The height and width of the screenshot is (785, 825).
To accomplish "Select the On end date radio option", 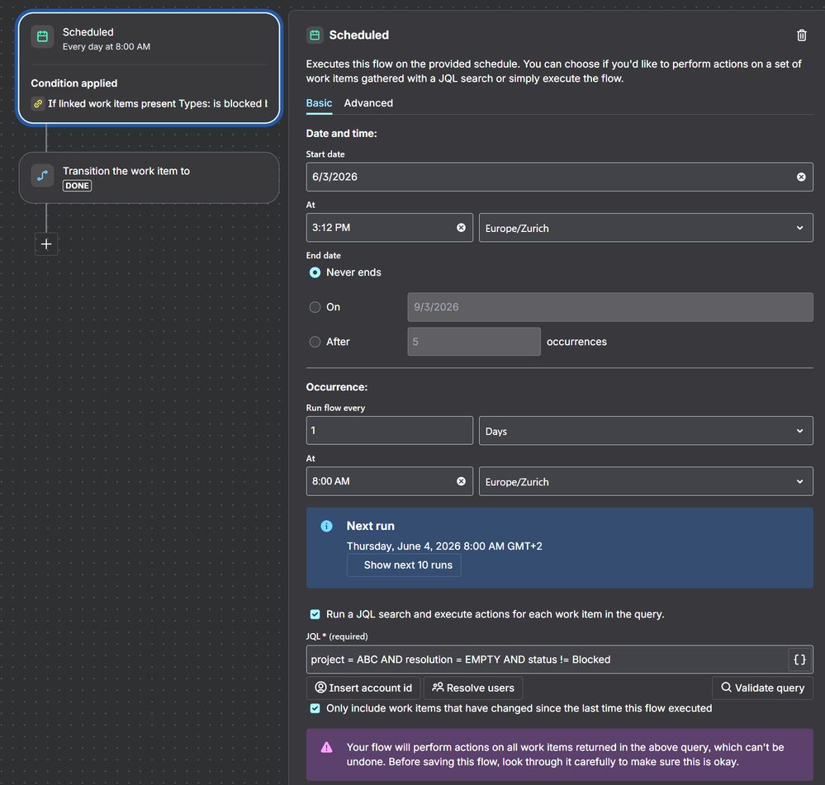I will [x=315, y=307].
